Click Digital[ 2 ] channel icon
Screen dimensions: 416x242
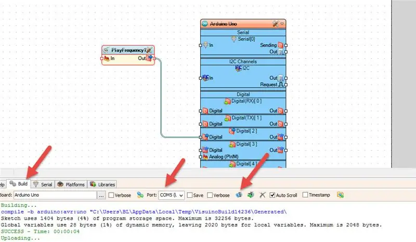[232, 131]
